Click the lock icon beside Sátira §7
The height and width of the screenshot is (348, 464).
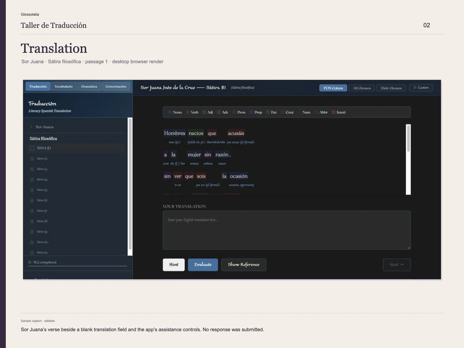[x=32, y=211]
